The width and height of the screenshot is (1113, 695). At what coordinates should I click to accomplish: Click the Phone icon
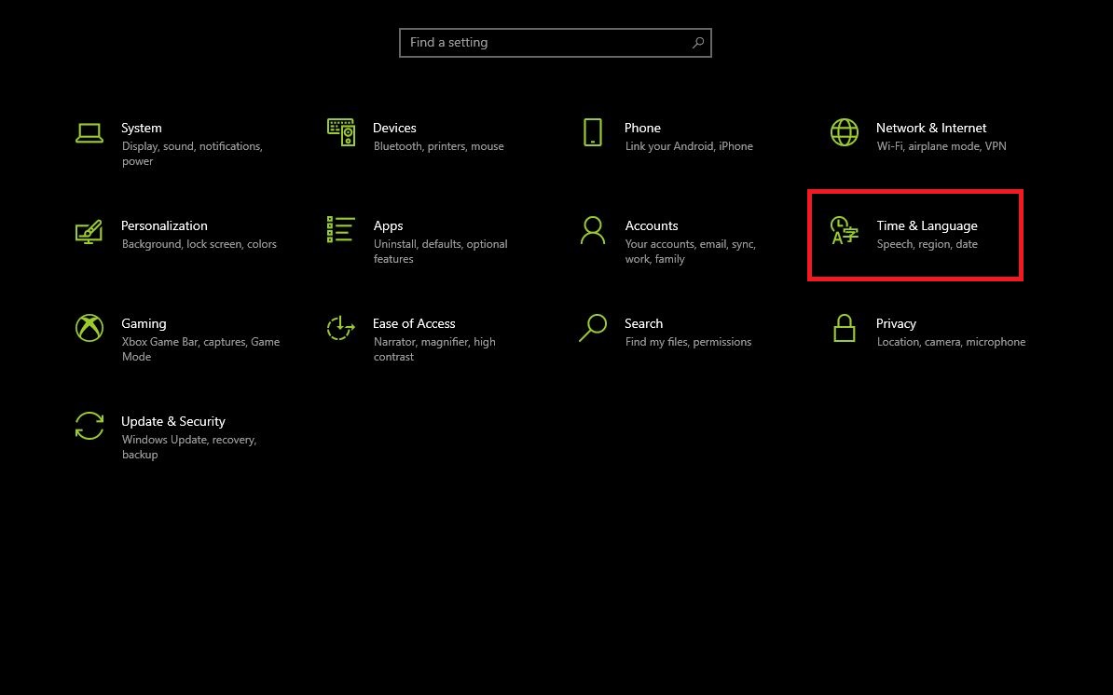click(x=593, y=132)
